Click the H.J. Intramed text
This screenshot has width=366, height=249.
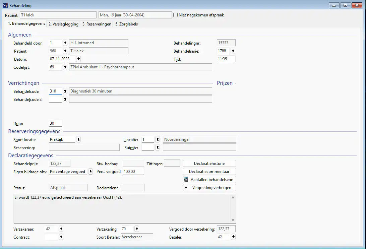[x=82, y=43]
